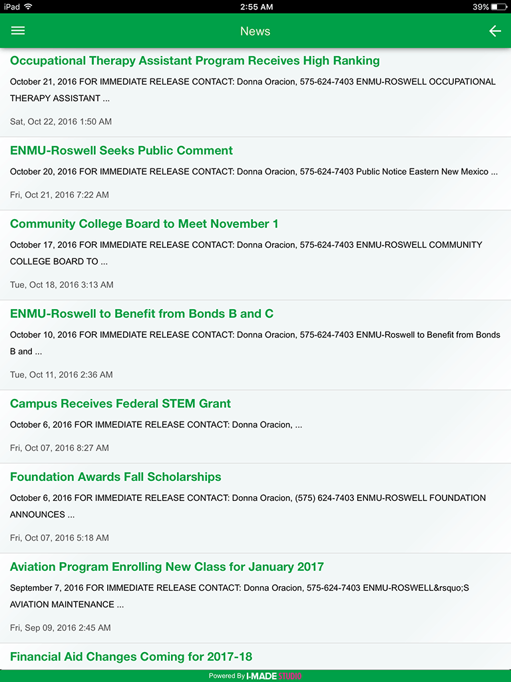511x682 pixels.
Task: View ENMU-Roswell to Benefit from Bonds story
Action: (x=142, y=314)
